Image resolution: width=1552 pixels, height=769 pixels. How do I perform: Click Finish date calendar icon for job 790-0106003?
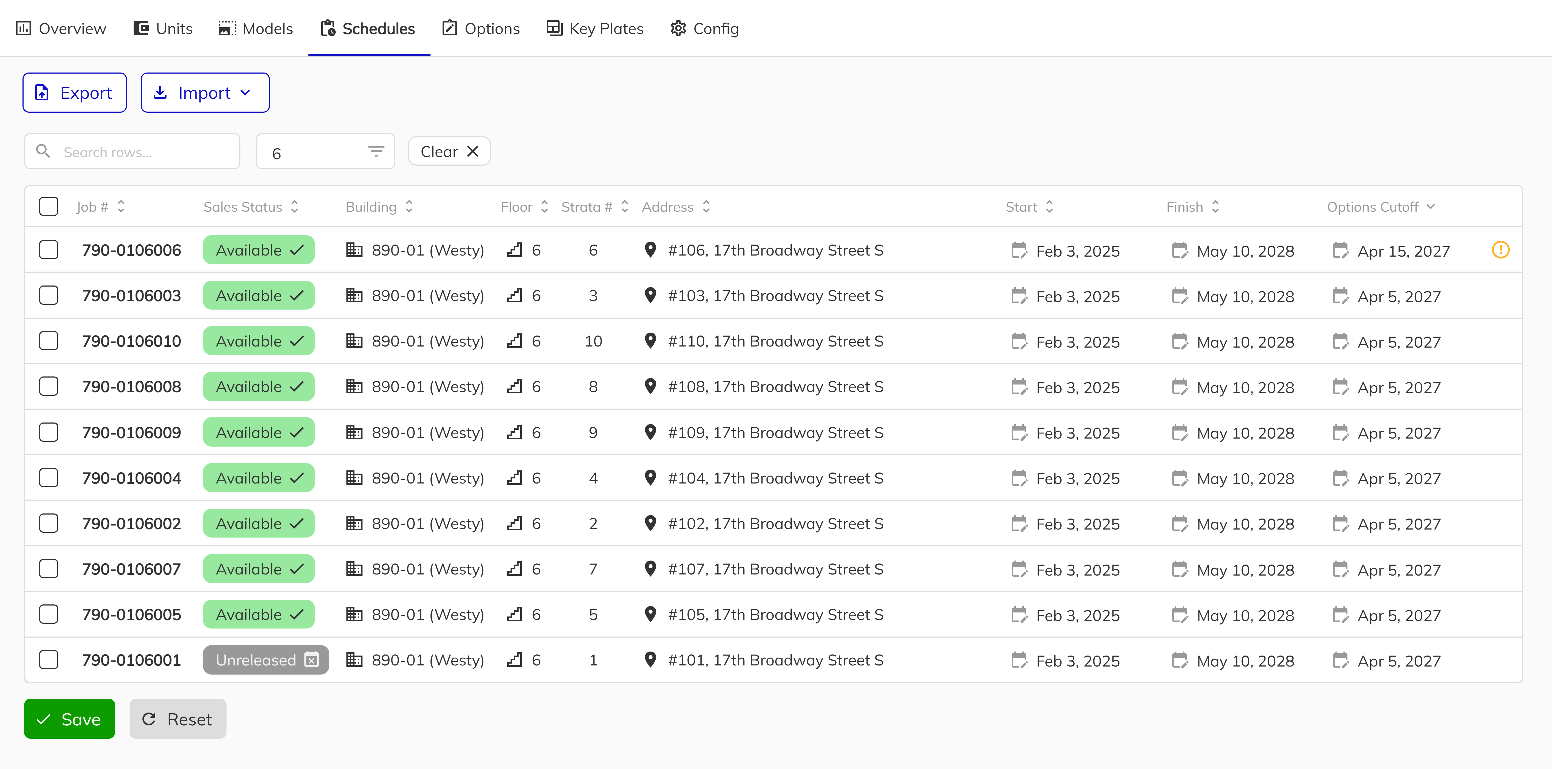[1179, 296]
